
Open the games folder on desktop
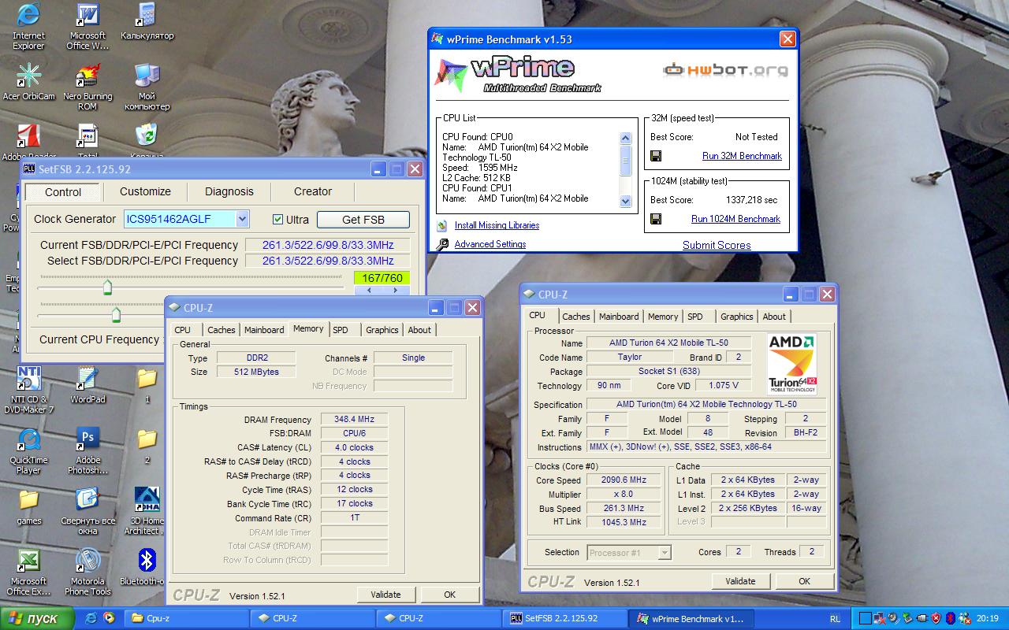(29, 506)
